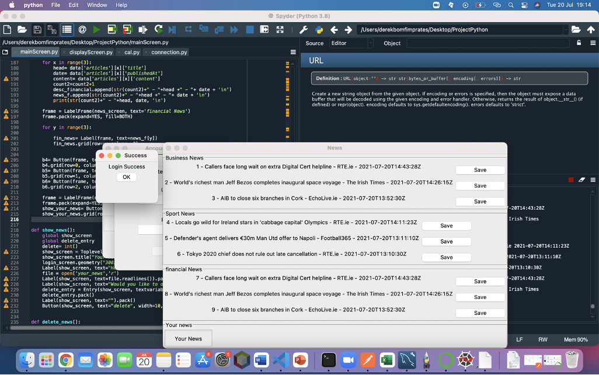
Task: Open the editor pane options menu
Action: tap(293, 52)
